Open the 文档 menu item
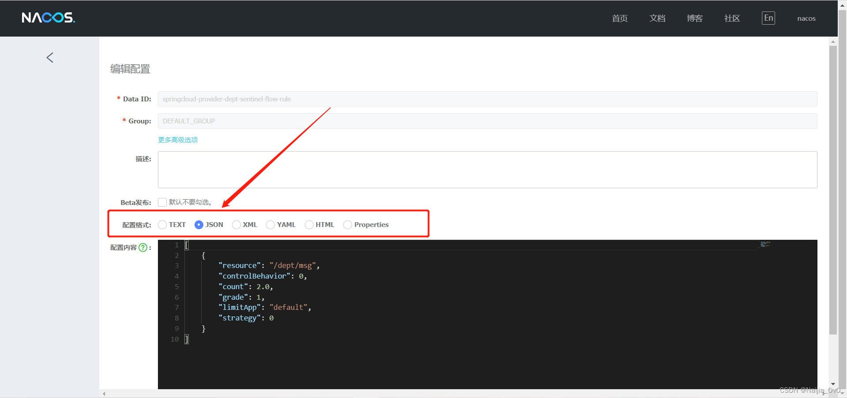The width and height of the screenshot is (847, 398). click(657, 19)
